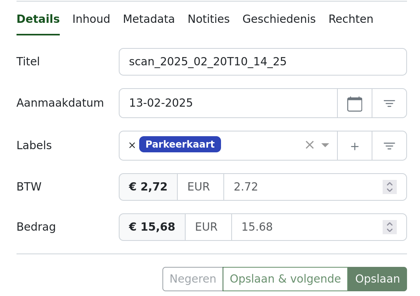Focus the Titel input field

263,62
